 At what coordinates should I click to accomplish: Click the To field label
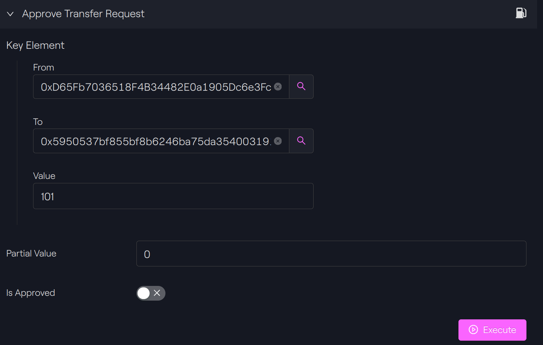coord(38,122)
